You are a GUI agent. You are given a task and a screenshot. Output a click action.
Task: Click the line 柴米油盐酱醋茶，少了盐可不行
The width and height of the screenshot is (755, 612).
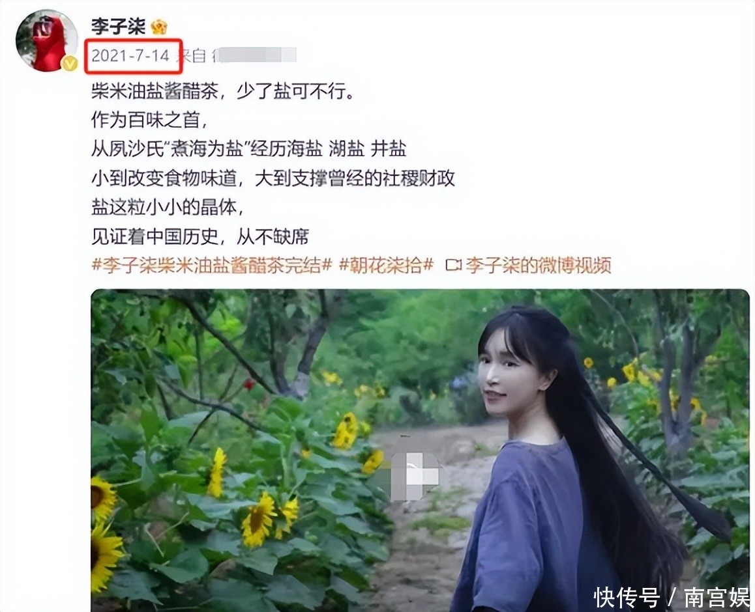pyautogui.click(x=222, y=91)
